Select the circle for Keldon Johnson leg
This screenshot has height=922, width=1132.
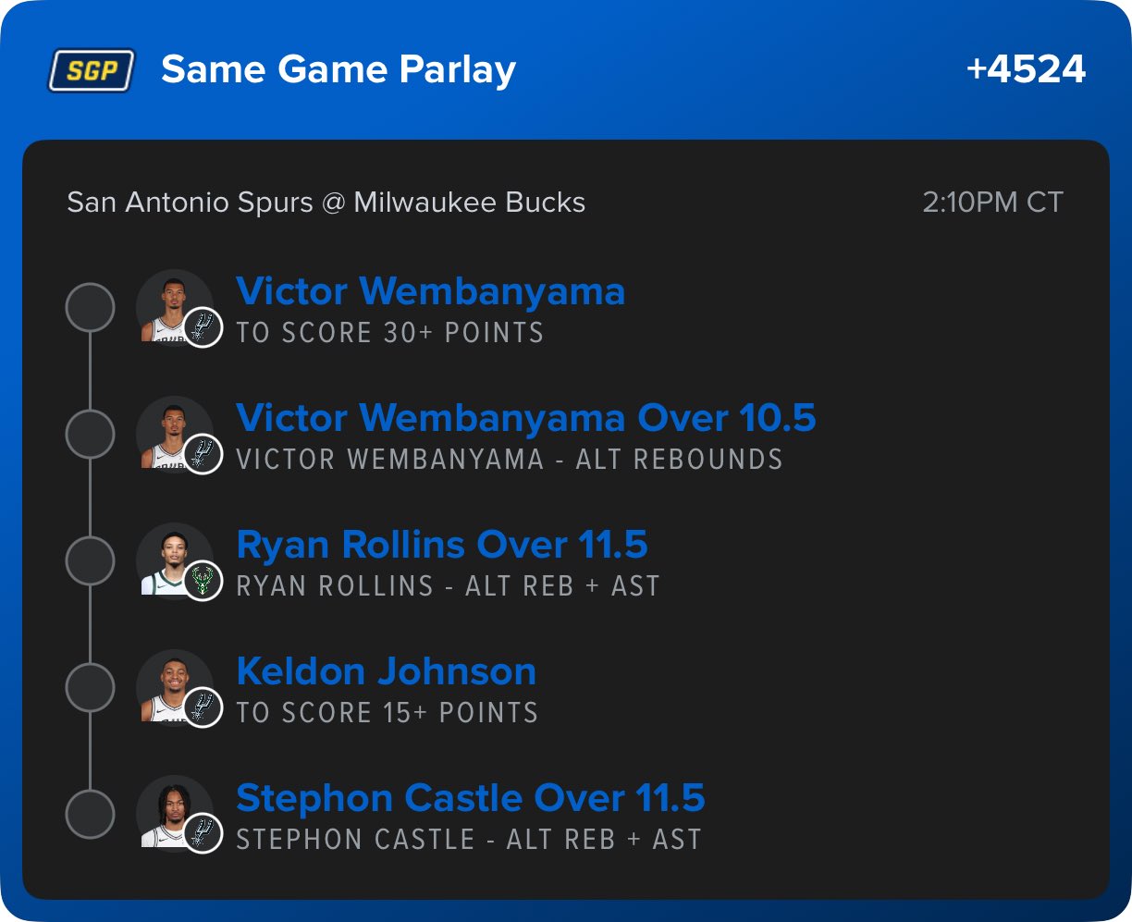pos(91,687)
